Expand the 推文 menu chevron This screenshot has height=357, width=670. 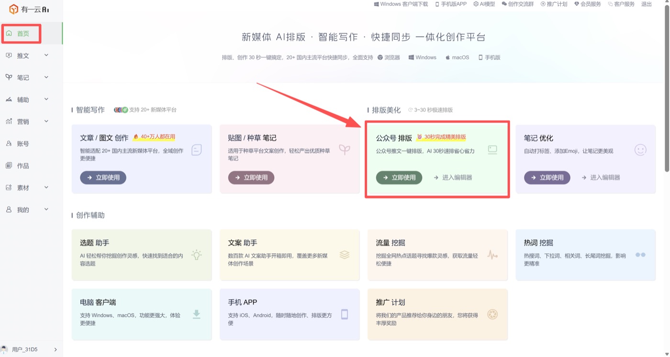pos(46,55)
